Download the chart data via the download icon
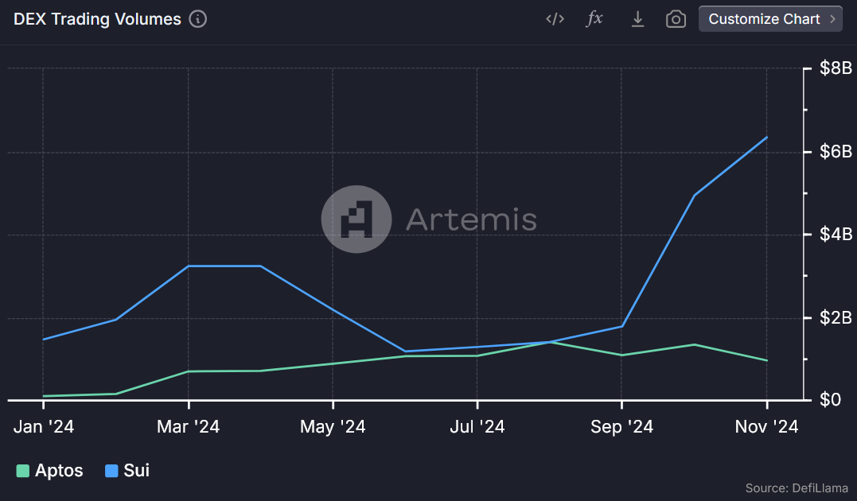This screenshot has height=501, width=857. (x=637, y=19)
